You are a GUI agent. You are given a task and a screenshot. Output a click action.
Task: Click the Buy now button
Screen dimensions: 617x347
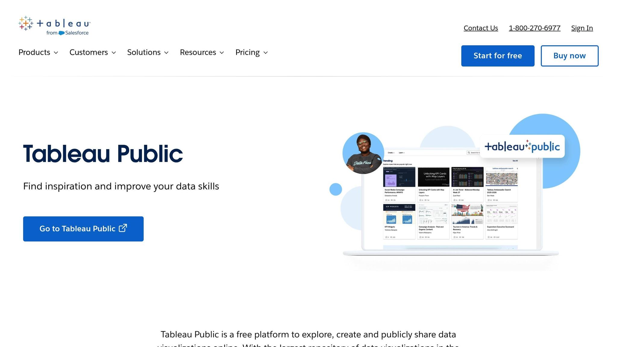coord(569,56)
